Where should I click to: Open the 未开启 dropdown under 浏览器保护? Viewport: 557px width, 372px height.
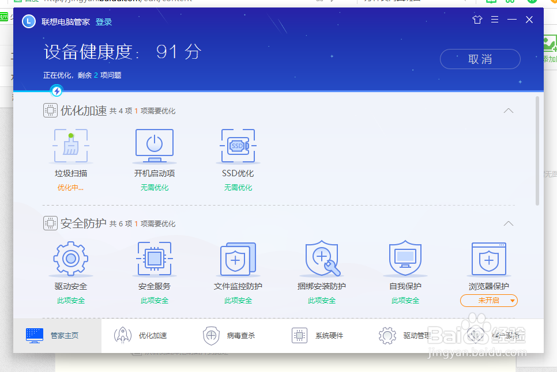point(489,301)
